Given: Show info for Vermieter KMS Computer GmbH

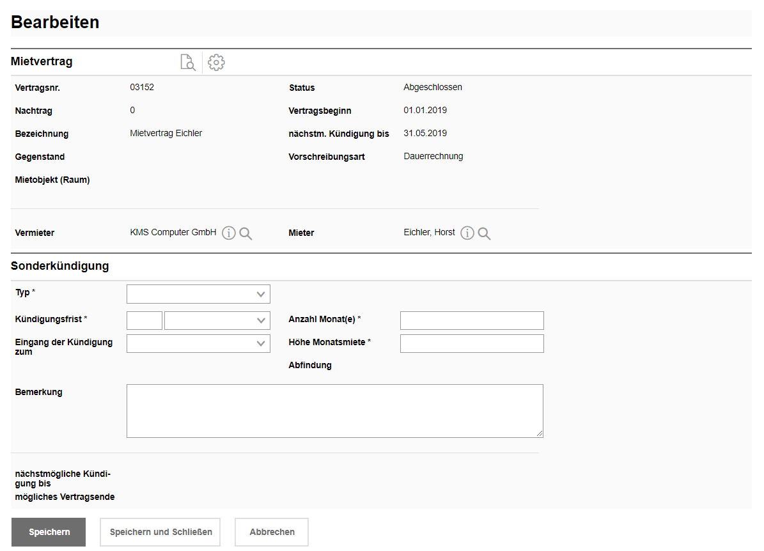Looking at the screenshot, I should point(229,233).
